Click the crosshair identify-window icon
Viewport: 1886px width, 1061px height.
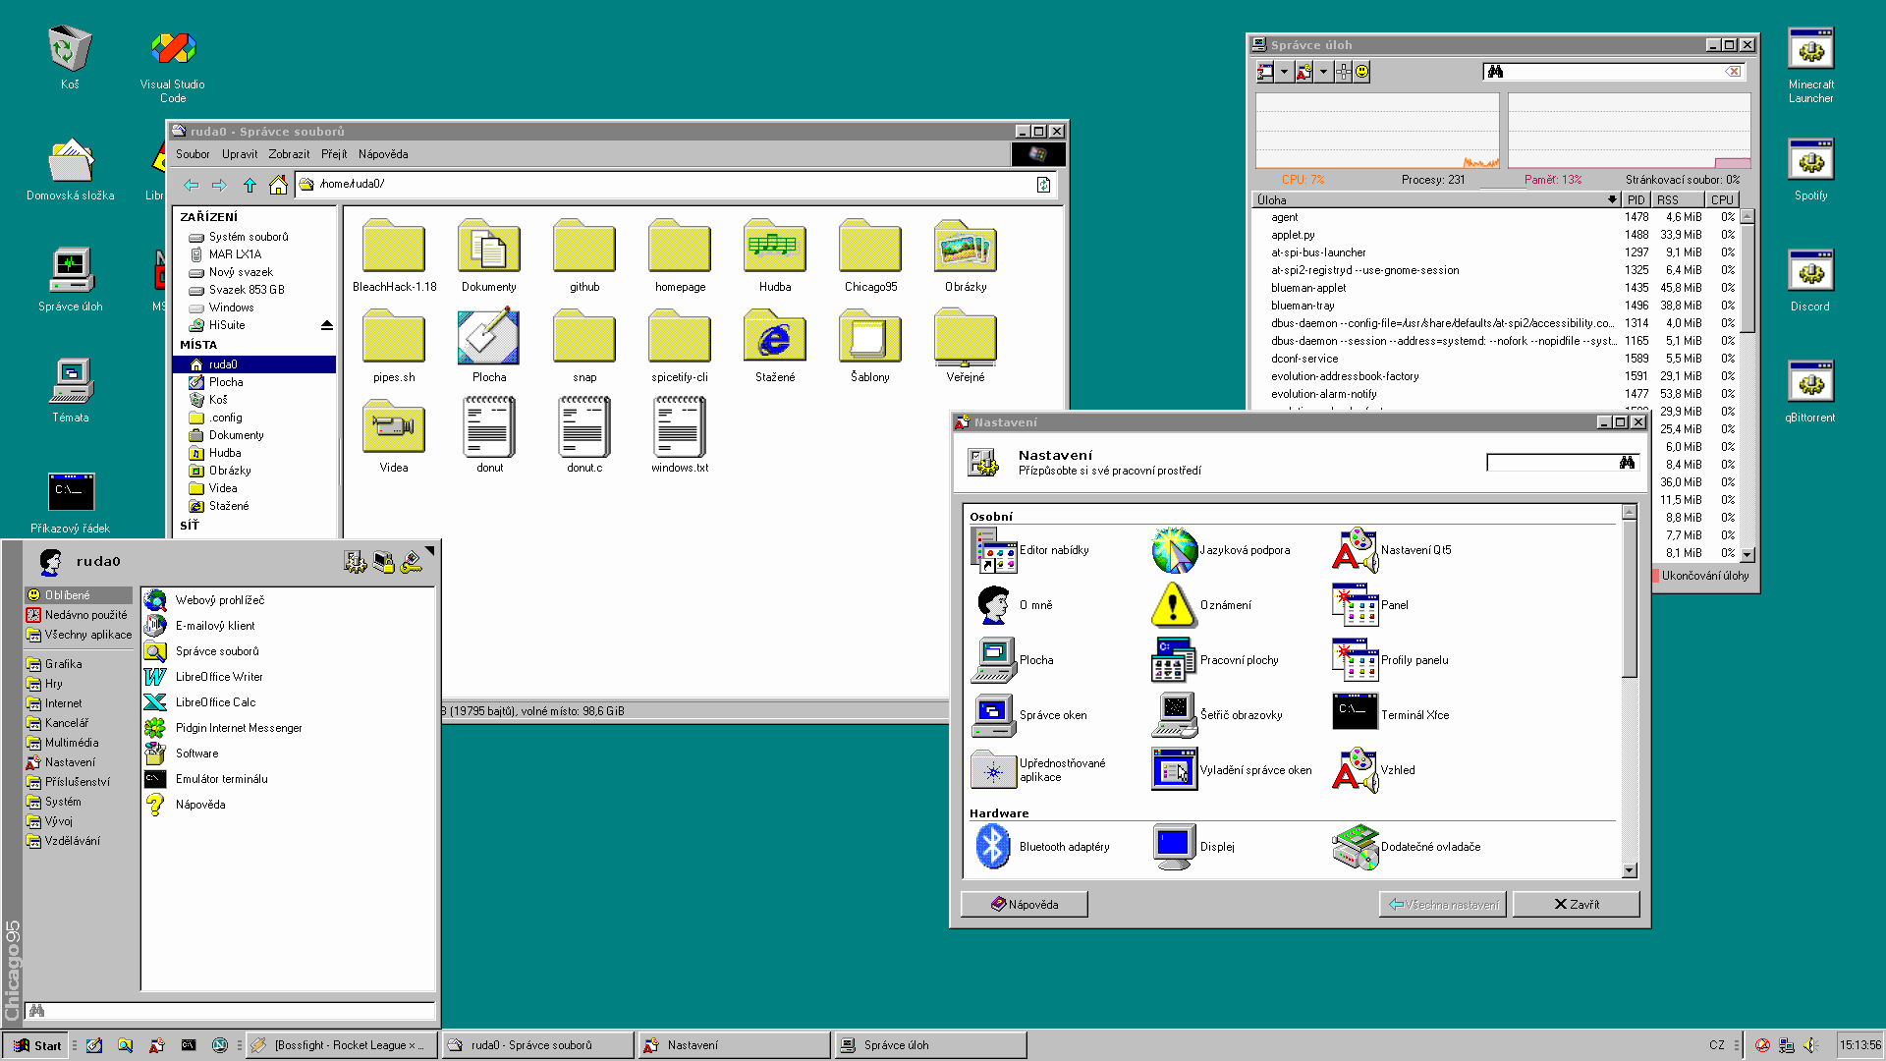point(1343,72)
